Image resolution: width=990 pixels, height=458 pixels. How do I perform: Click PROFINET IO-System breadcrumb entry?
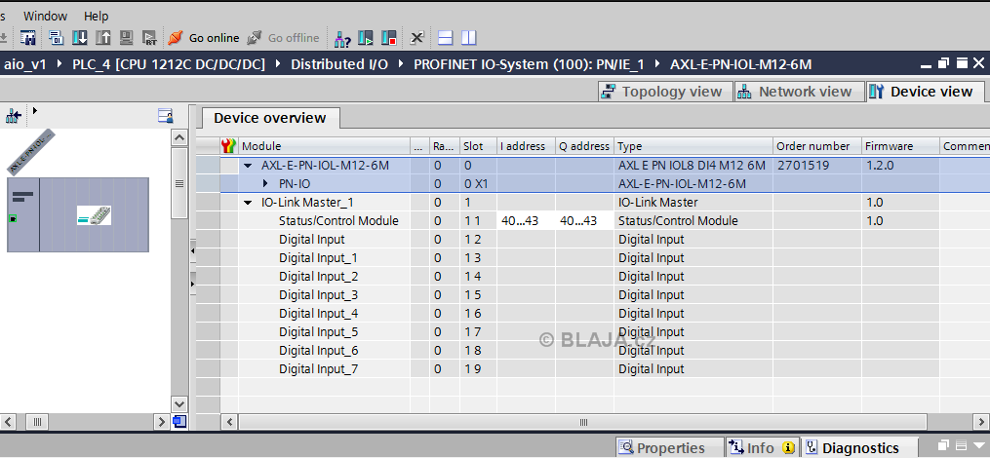[529, 64]
